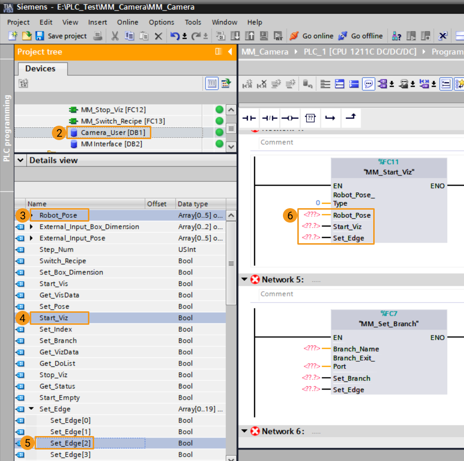
Task: Insert a normally open contact
Action: point(249,118)
